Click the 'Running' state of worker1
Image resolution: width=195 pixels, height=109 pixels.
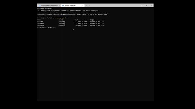click(62, 24)
